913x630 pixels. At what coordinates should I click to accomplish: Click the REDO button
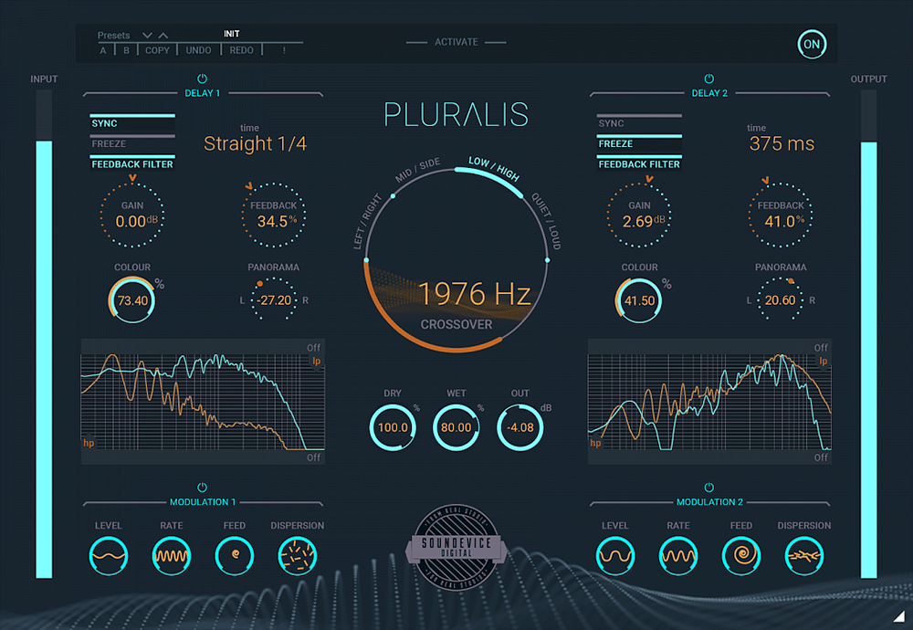pyautogui.click(x=242, y=50)
